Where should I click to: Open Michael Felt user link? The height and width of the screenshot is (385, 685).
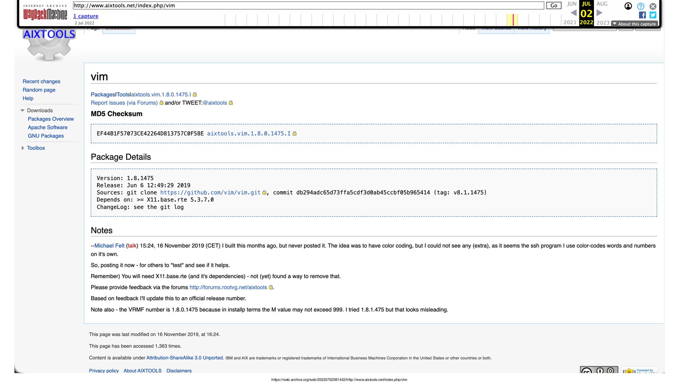pyautogui.click(x=109, y=246)
